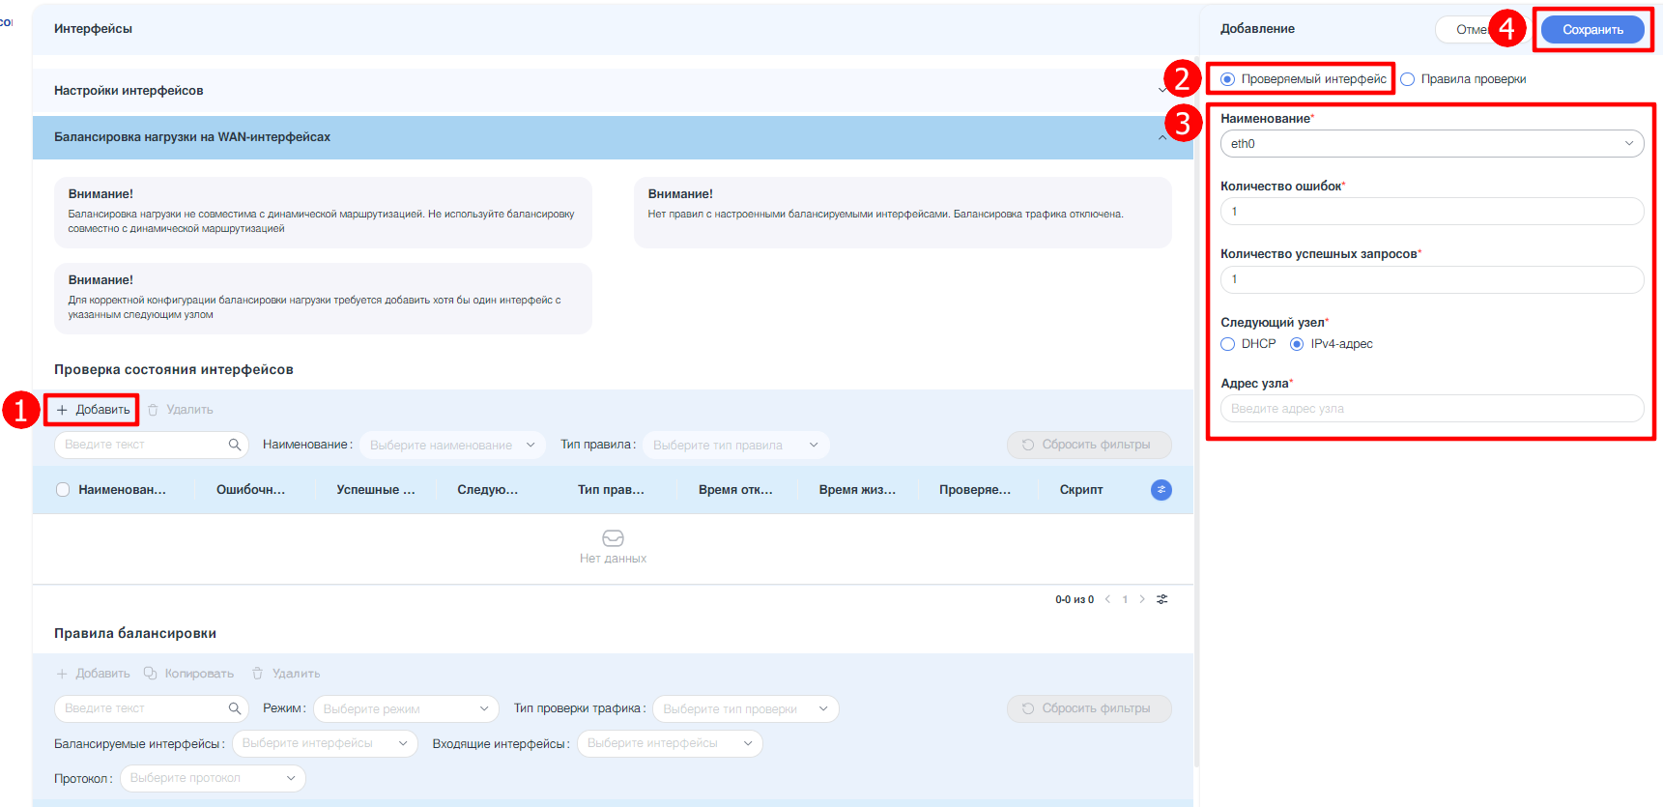Open the Режим filter dropdown
The width and height of the screenshot is (1663, 807).
pyautogui.click(x=405, y=709)
